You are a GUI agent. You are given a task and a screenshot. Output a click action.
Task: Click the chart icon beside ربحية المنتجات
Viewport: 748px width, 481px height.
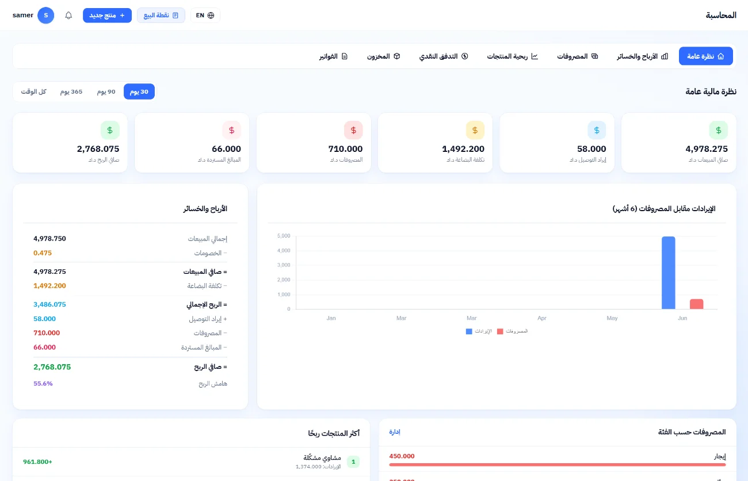(x=535, y=56)
